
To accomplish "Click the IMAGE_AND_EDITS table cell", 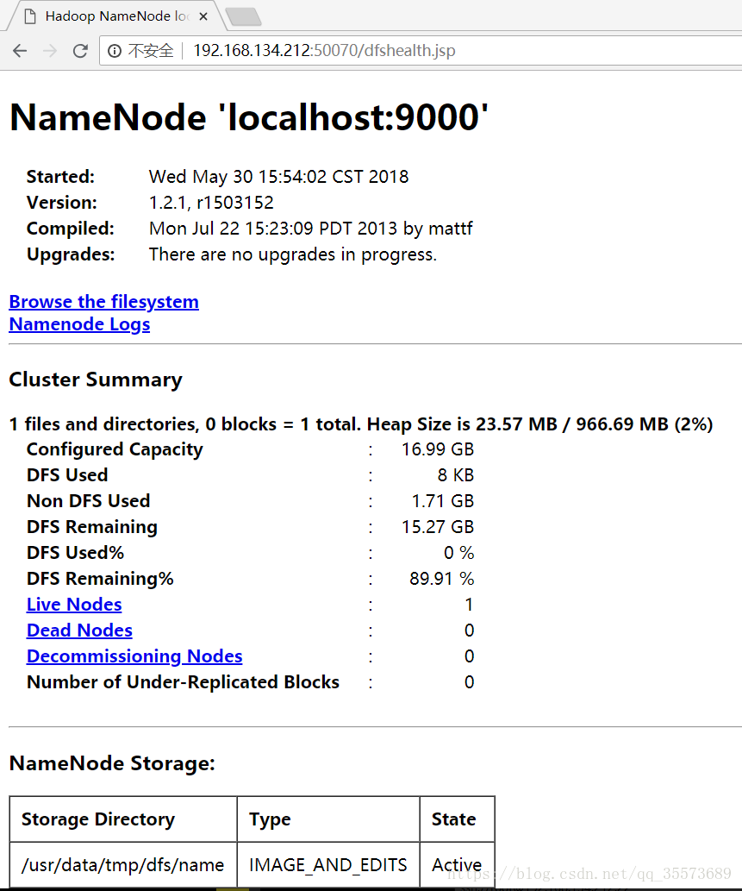I will pyautogui.click(x=328, y=864).
